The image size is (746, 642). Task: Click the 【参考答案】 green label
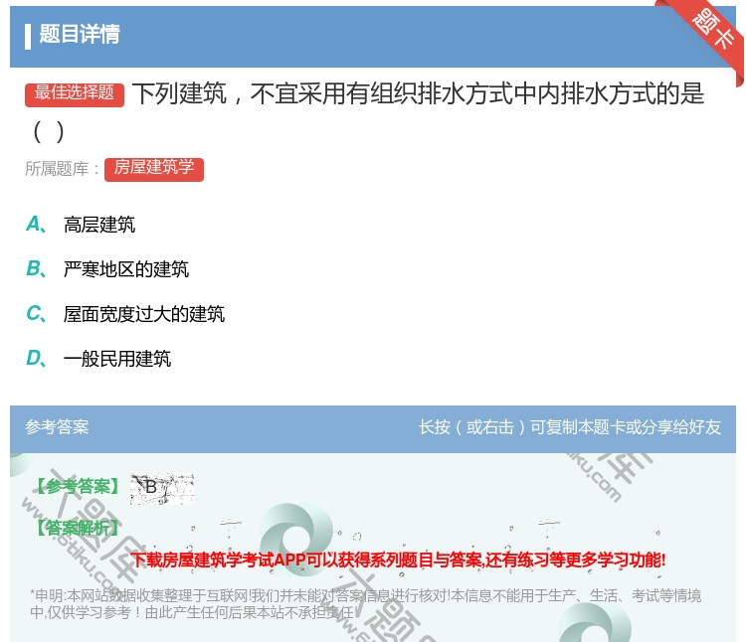point(77,487)
